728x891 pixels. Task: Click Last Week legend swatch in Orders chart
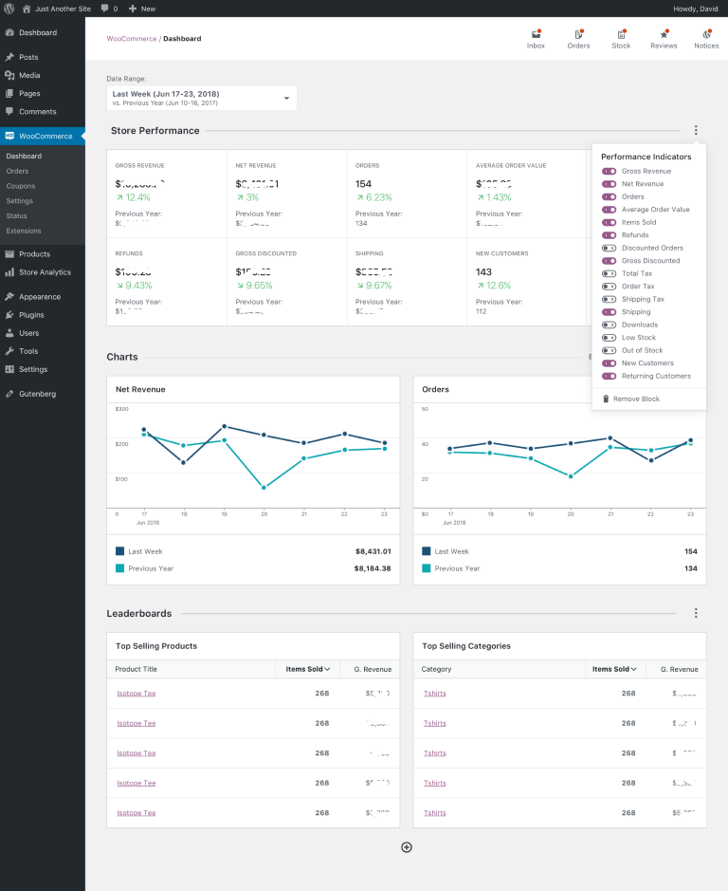click(x=427, y=551)
